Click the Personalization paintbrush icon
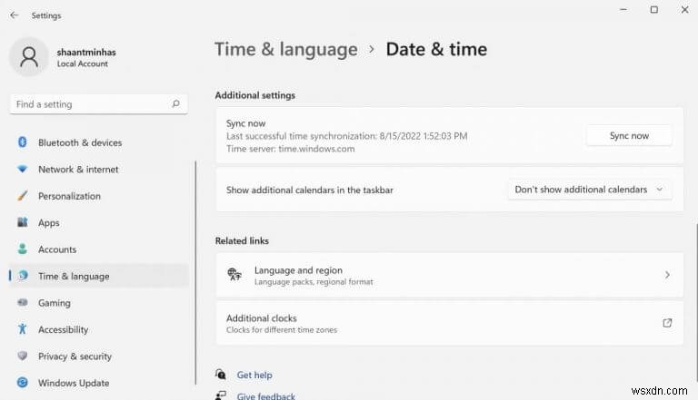The width and height of the screenshot is (698, 400). click(x=23, y=196)
